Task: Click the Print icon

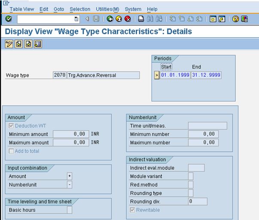Action: (141, 19)
